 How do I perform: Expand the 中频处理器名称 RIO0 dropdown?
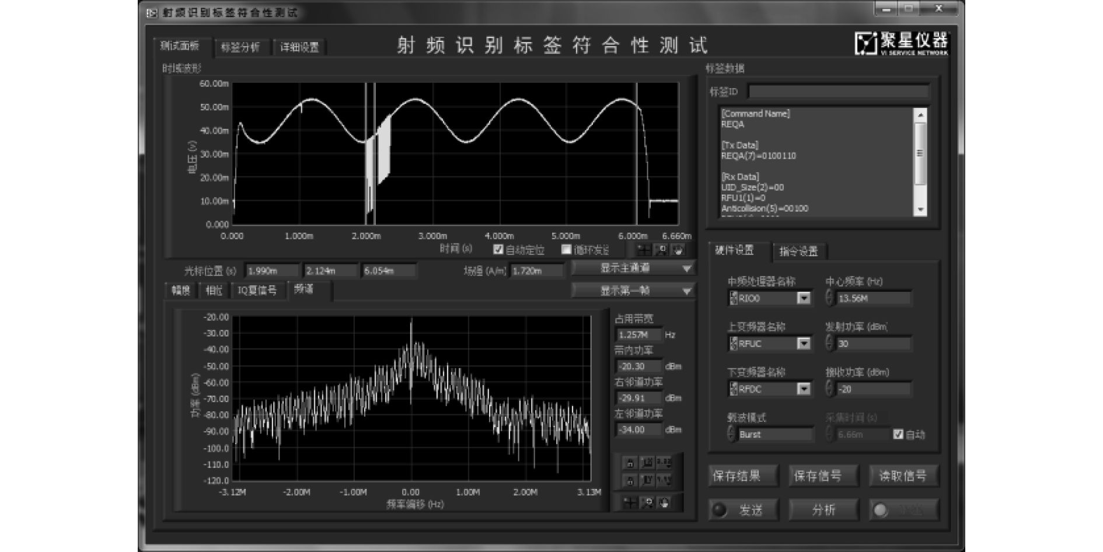pos(804,298)
